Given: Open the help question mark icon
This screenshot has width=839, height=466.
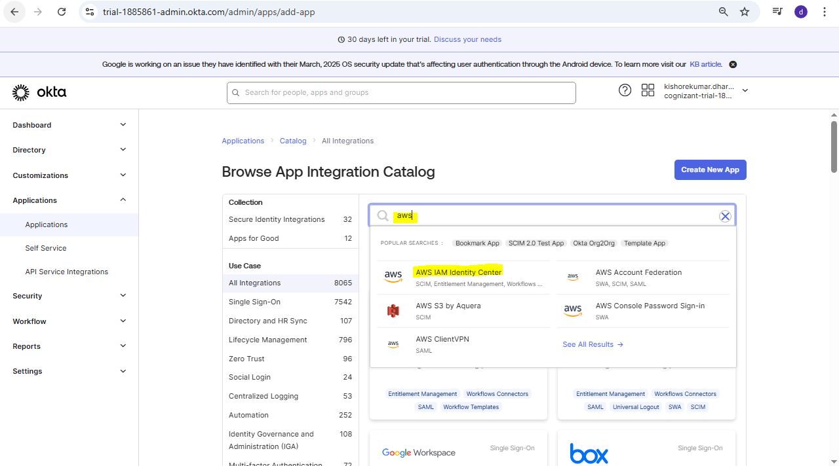Looking at the screenshot, I should 625,90.
